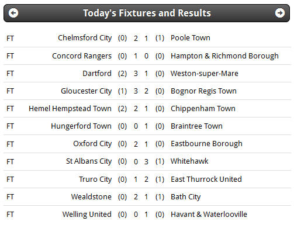The image size is (294, 228).
Task: Open Hampton & Richmond Borough link
Action: pyautogui.click(x=224, y=56)
